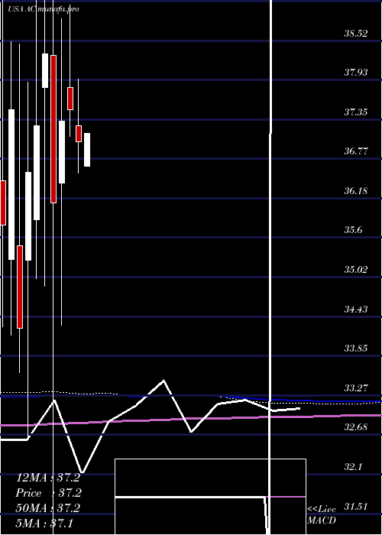Screen dimensions: 382x535
Task: Click the <<Live MACD label
Action: (x=322, y=515)
